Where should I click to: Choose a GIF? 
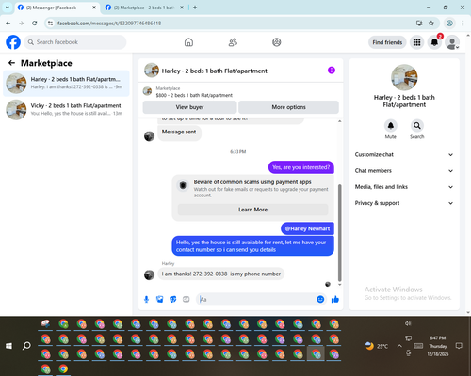(x=187, y=300)
